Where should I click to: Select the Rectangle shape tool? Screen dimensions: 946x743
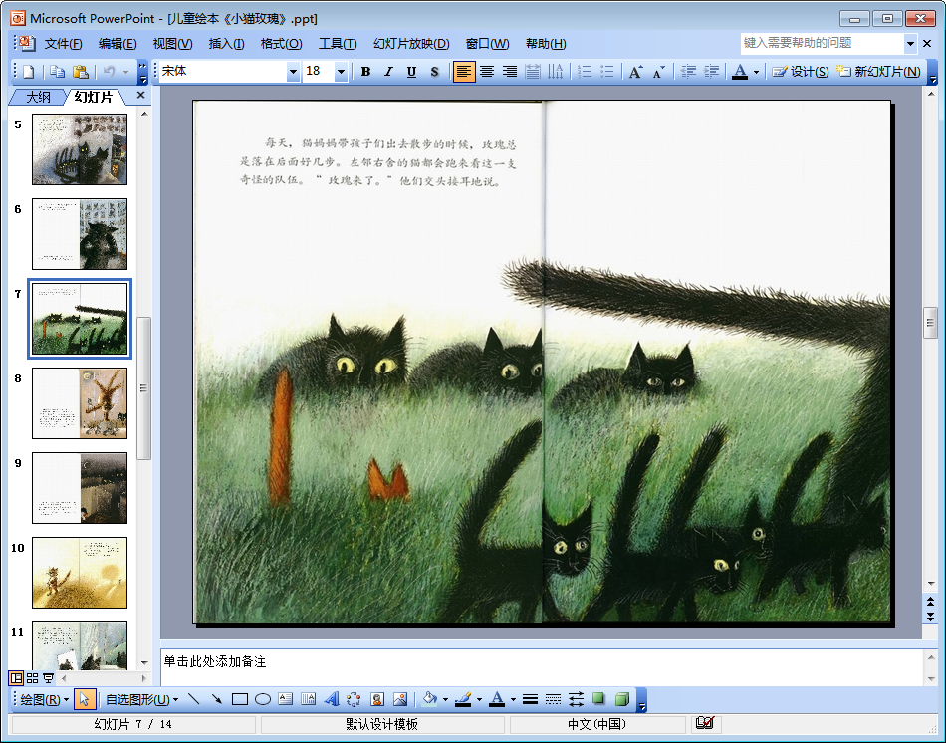240,699
